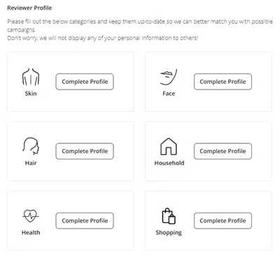Click the Reviewer Profile heading
280x258 pixels.
pyautogui.click(x=29, y=8)
